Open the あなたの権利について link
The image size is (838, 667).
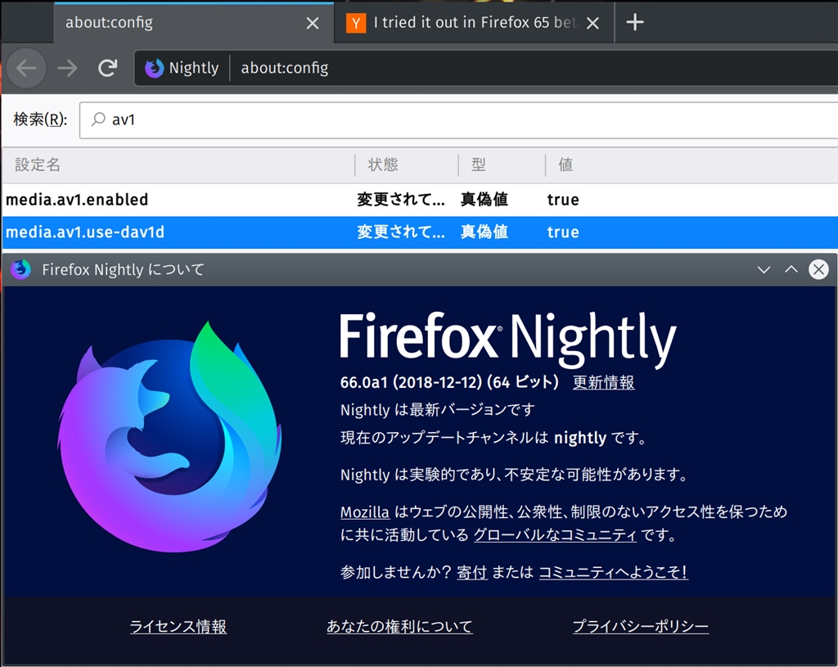(399, 626)
